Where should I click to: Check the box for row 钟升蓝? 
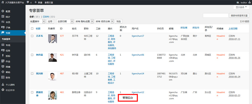point(32,55)
